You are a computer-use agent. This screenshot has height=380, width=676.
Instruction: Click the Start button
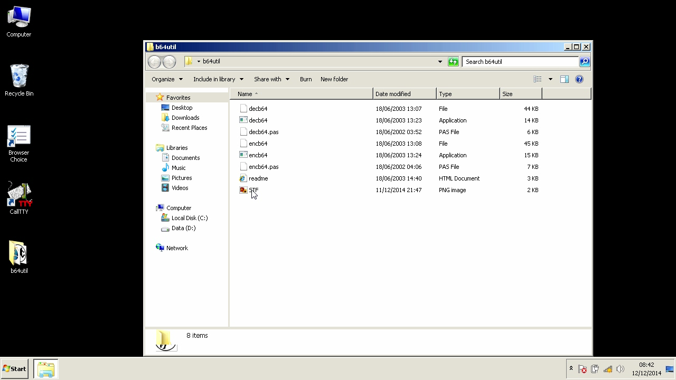[15, 369]
